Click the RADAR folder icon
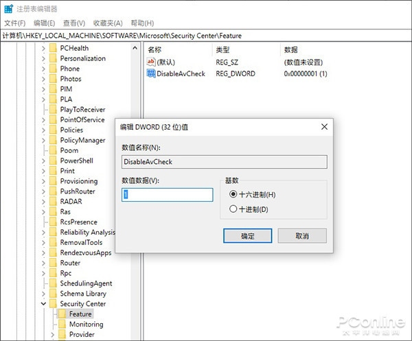Screen dimensions: 412x341 (54, 202)
